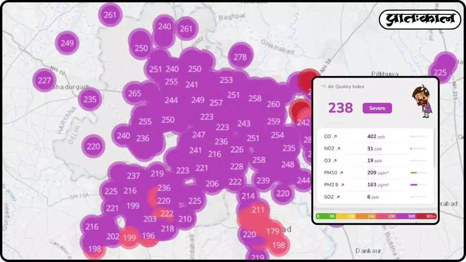
Task: Click the arrow icon next to CO
Action: tap(335, 137)
